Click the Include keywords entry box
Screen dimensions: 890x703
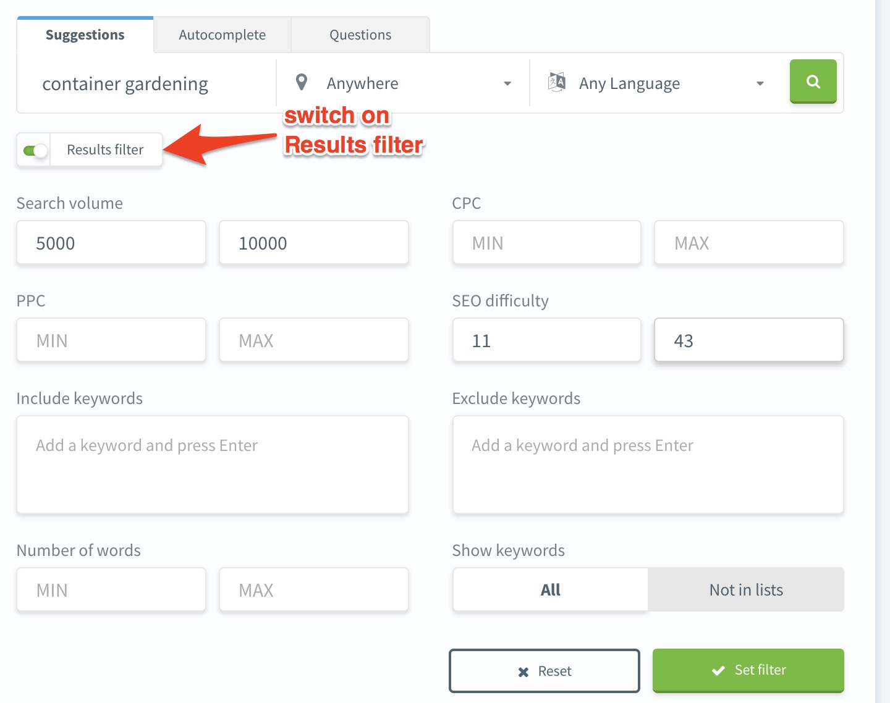213,465
